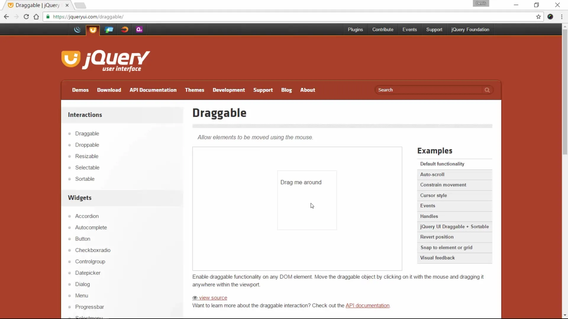The image size is (568, 319).
Task: Select jQuery UI Draggable + Sortable example
Action: point(454,227)
